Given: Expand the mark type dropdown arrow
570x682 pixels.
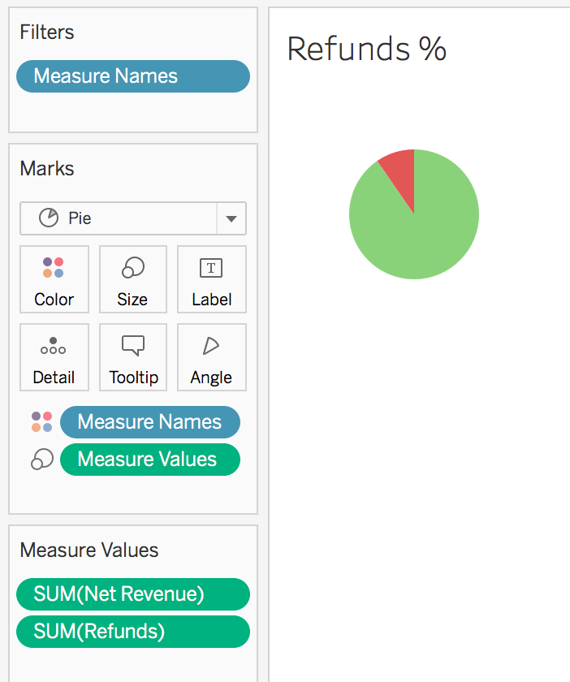Looking at the screenshot, I should (x=231, y=219).
